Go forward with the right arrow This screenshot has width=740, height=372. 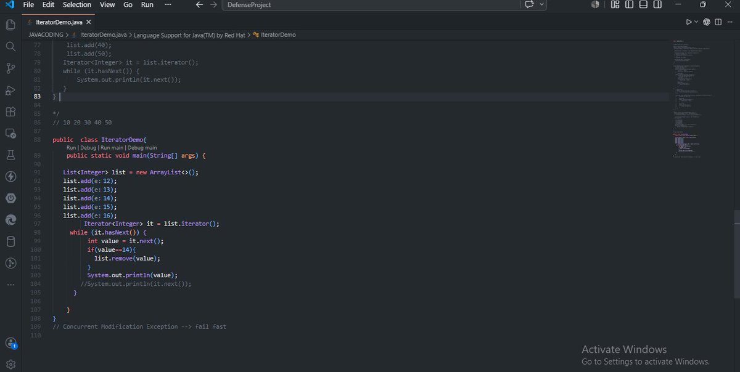[x=213, y=5]
